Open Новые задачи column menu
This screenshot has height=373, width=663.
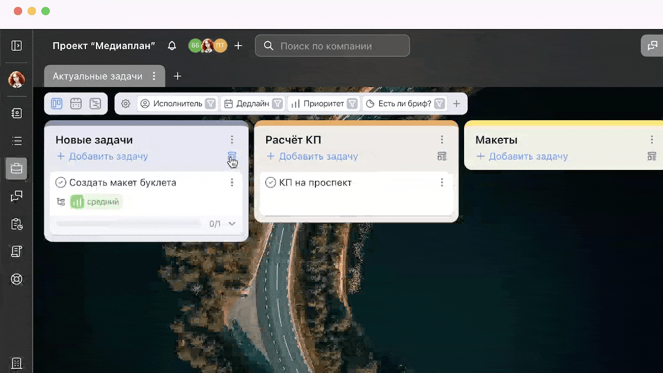pyautogui.click(x=232, y=139)
